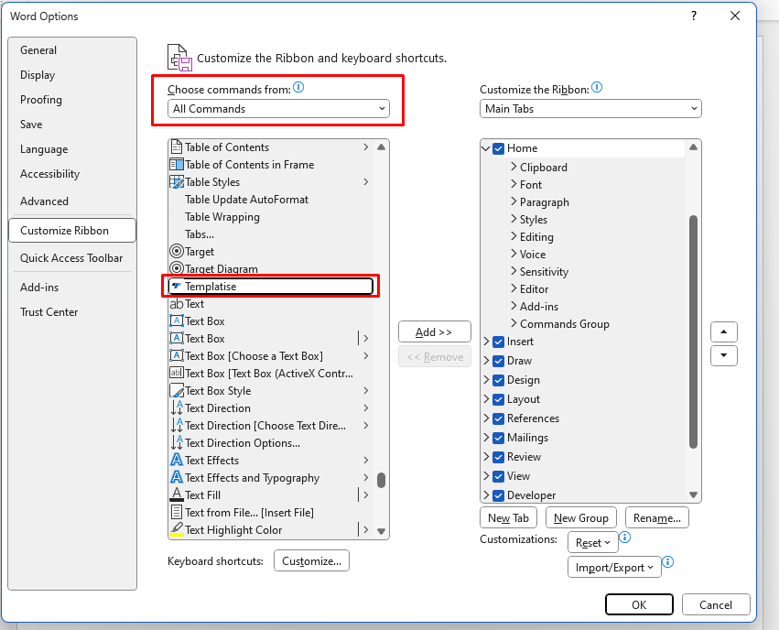Select Text Effects and Typography icon

tap(177, 477)
